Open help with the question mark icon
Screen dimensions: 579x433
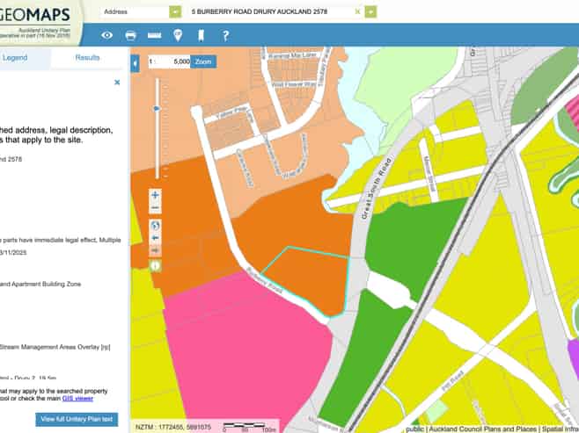[x=225, y=36]
